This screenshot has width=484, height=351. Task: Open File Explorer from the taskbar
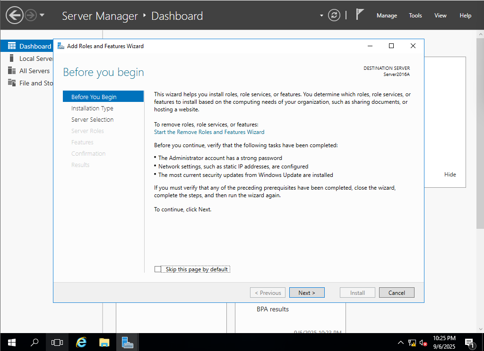104,342
